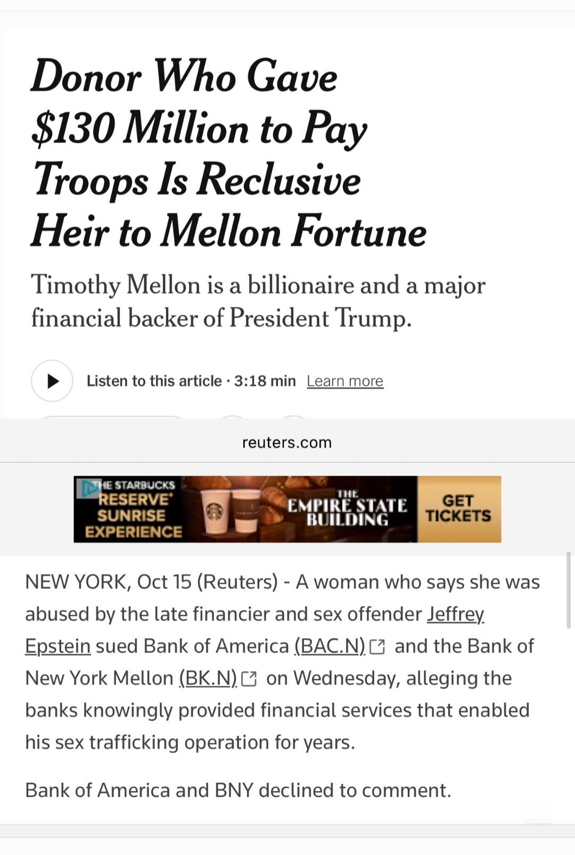Click the scrollbar on the right edge
Image resolution: width=575 pixels, height=855 pixels.
[x=568, y=590]
